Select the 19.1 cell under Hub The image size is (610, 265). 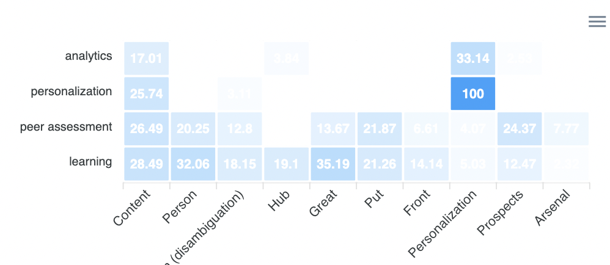(286, 164)
